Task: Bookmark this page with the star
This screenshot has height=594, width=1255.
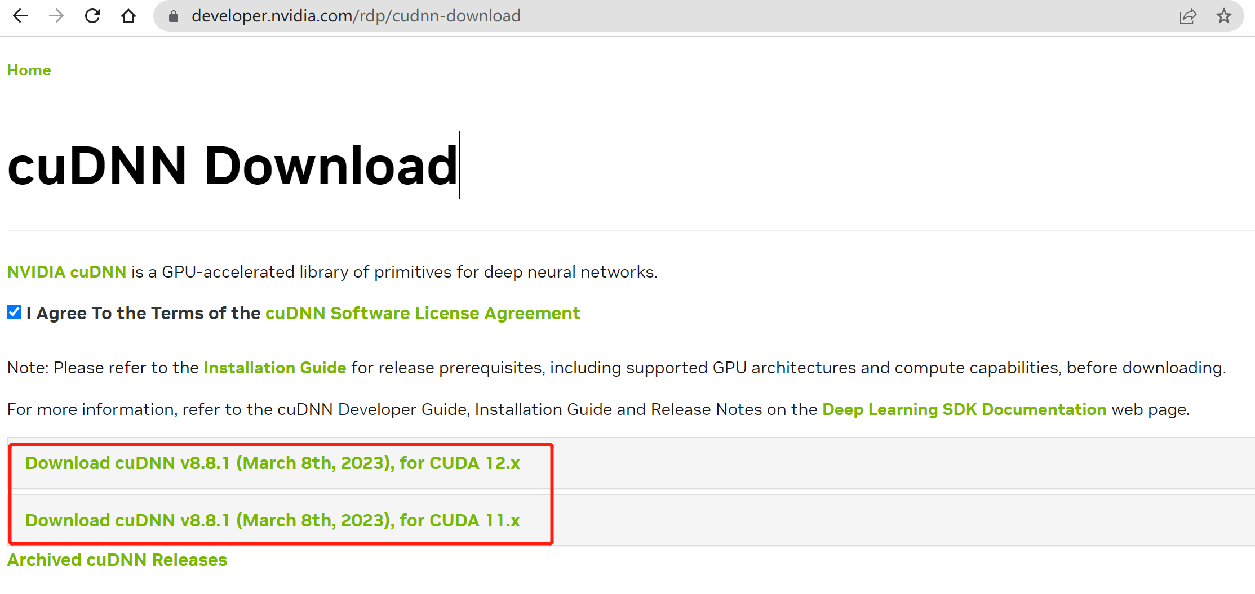Action: tap(1223, 16)
